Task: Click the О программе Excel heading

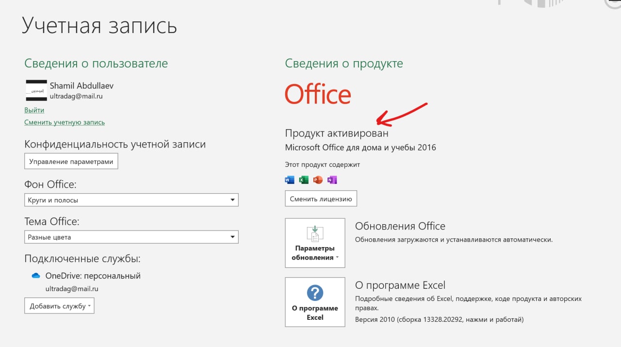Action: 400,285
